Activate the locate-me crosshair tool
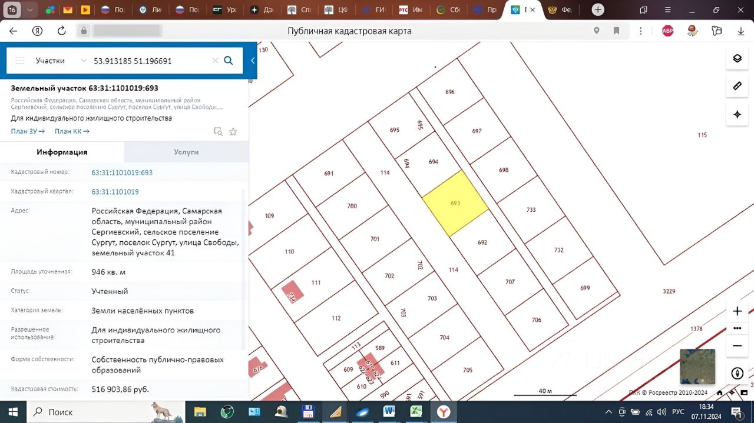 pyautogui.click(x=737, y=114)
